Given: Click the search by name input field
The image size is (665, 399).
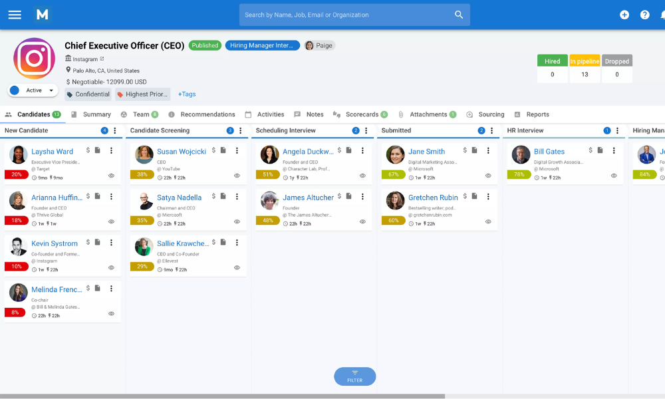Looking at the screenshot, I should pos(354,15).
